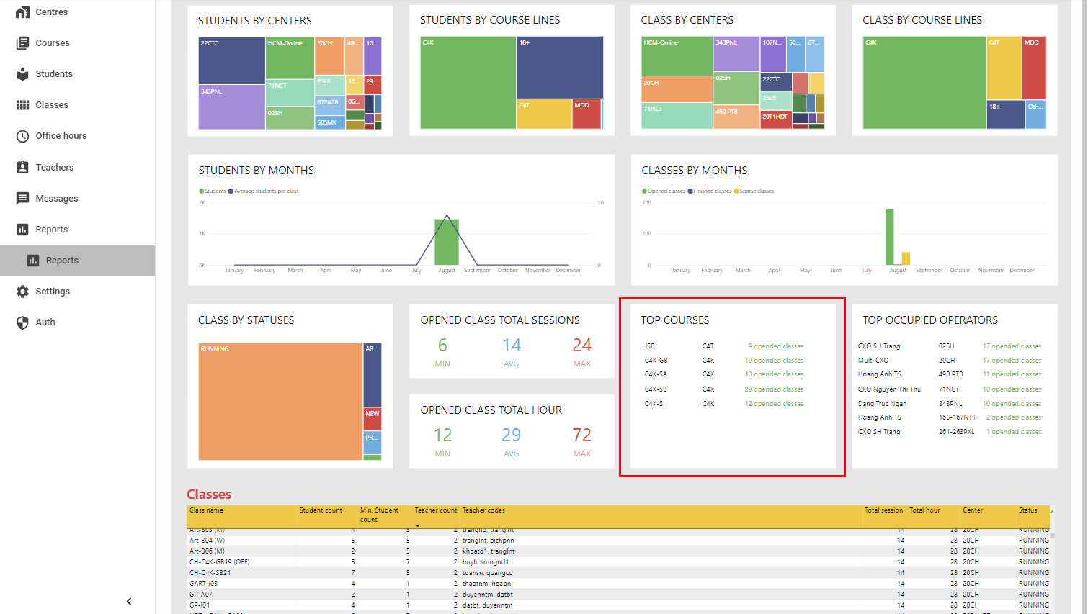Open the Centres menu item
The height and width of the screenshot is (614, 1088).
[x=77, y=12]
